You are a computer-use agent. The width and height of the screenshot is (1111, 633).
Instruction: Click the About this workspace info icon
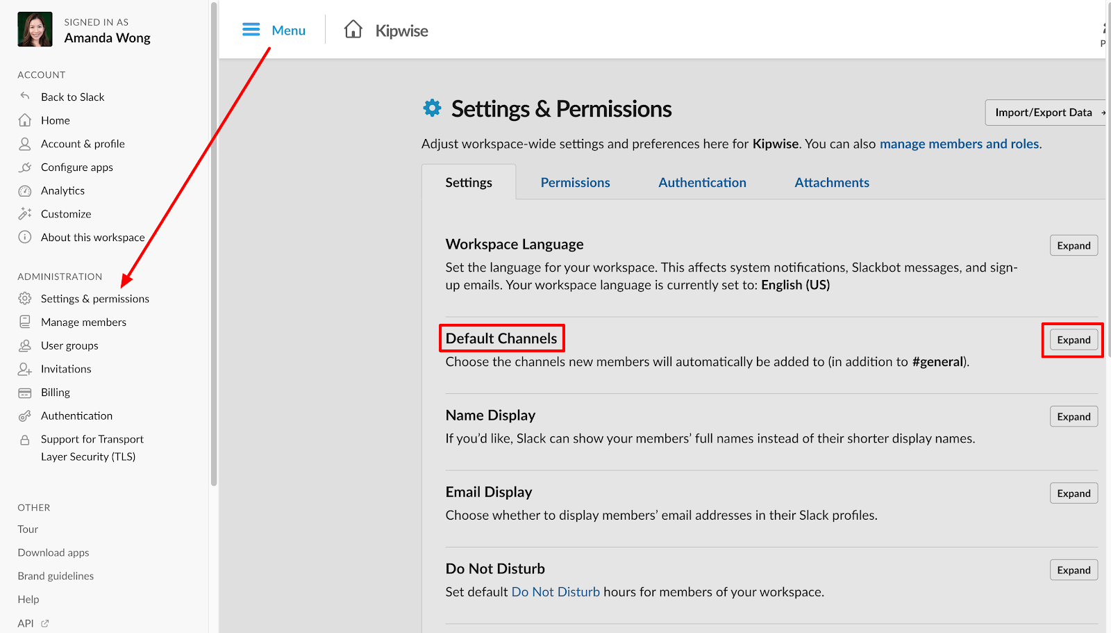point(25,237)
